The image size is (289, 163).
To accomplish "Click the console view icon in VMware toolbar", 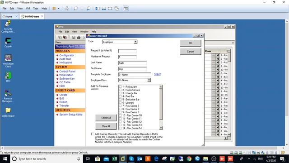I will click(126, 9).
